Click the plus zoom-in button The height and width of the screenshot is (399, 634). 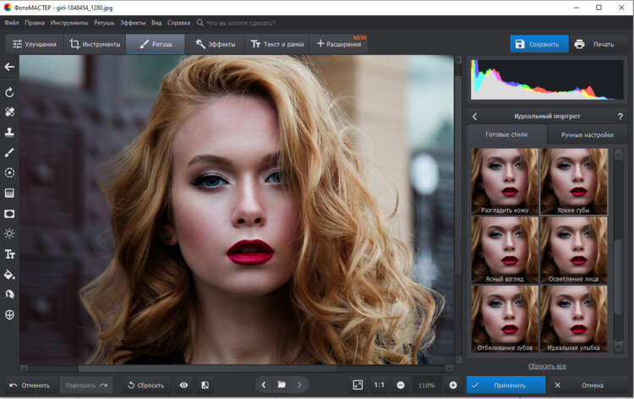click(x=453, y=385)
